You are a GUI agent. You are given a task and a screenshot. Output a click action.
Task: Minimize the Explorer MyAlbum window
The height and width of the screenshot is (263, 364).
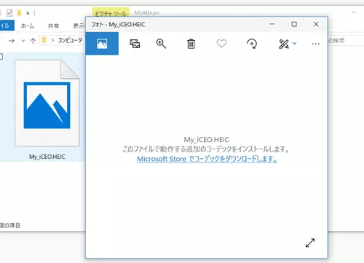coord(354,12)
